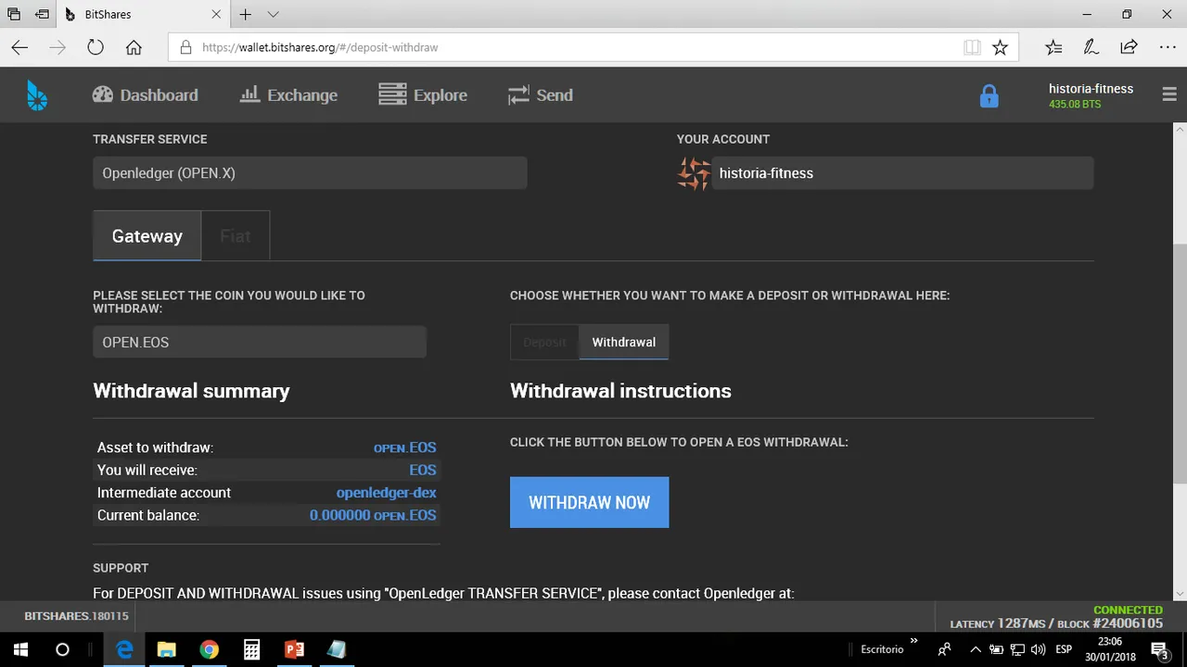Launch Google Chrome from the taskbar
The width and height of the screenshot is (1187, 667).
[x=209, y=649]
